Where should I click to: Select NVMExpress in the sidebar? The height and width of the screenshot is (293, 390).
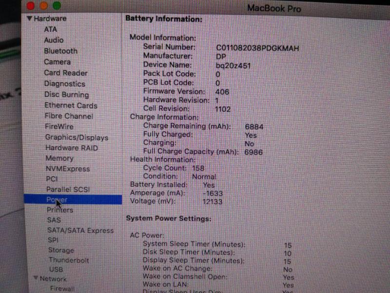68,169
